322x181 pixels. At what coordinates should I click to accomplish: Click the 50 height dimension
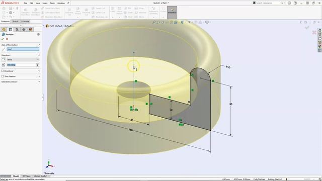coord(231,104)
